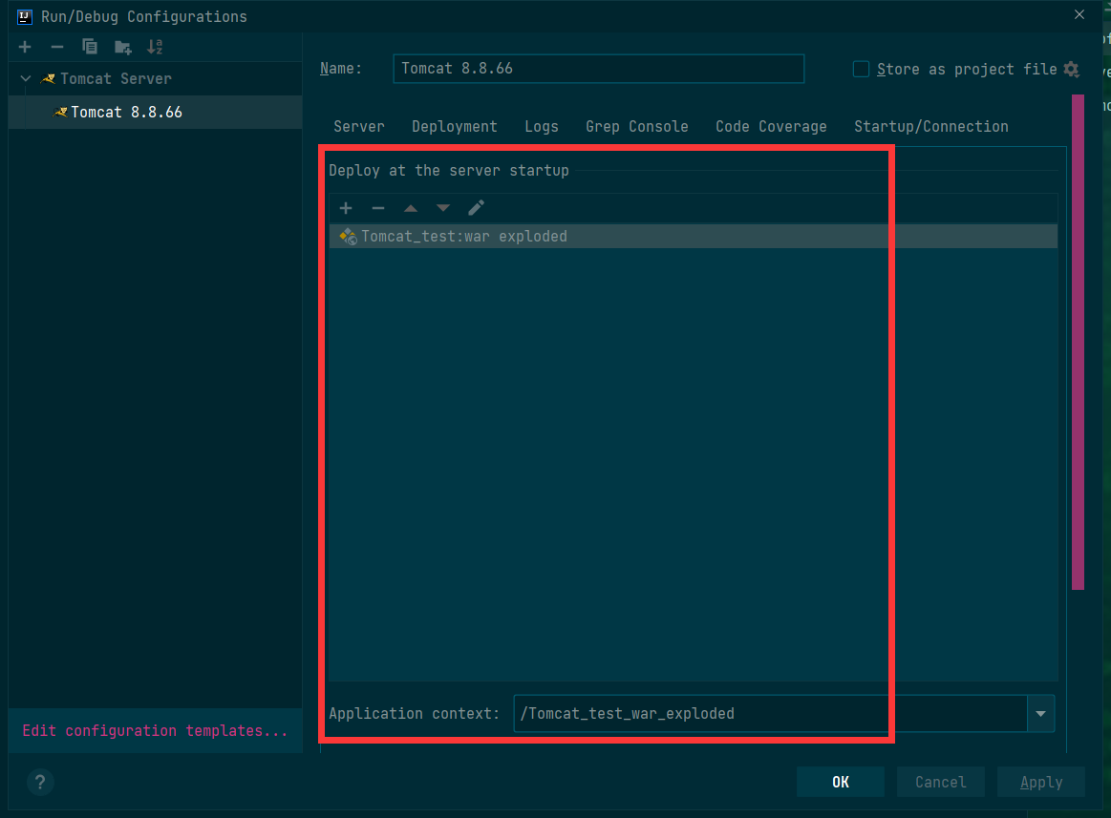Edit the selected artifact with the pencil icon
This screenshot has width=1111, height=818.
tap(476, 207)
